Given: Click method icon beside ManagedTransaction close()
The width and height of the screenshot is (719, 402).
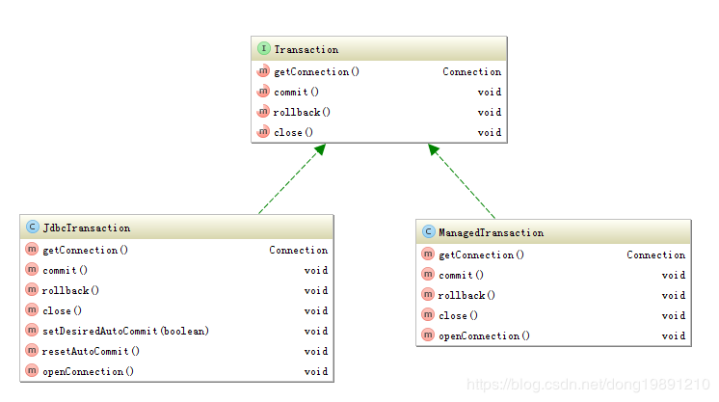Looking at the screenshot, I should click(x=428, y=315).
